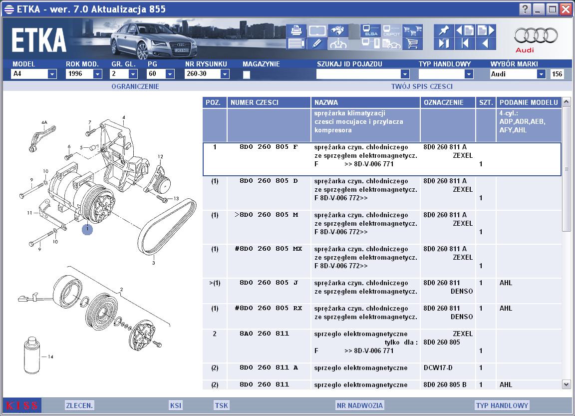Viewport: 575px width, 416px height.
Task: Open the ELSA workstation link icon
Action: pos(371,30)
